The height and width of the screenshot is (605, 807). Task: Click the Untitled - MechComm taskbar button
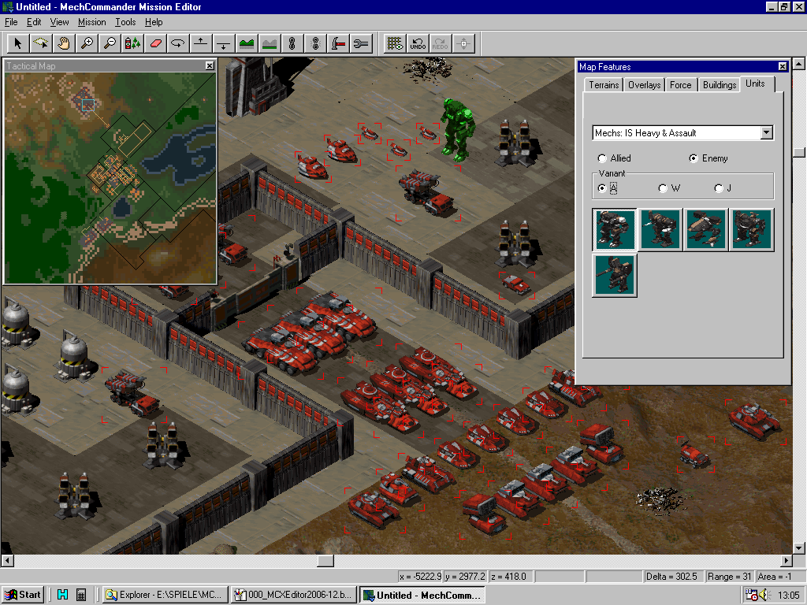(422, 595)
